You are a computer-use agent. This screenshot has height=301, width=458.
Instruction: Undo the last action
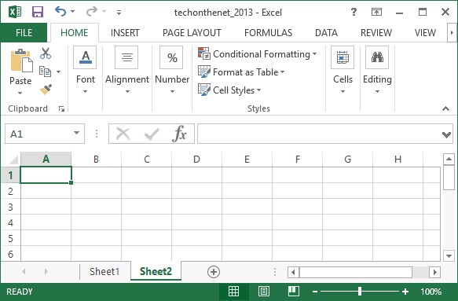point(60,12)
